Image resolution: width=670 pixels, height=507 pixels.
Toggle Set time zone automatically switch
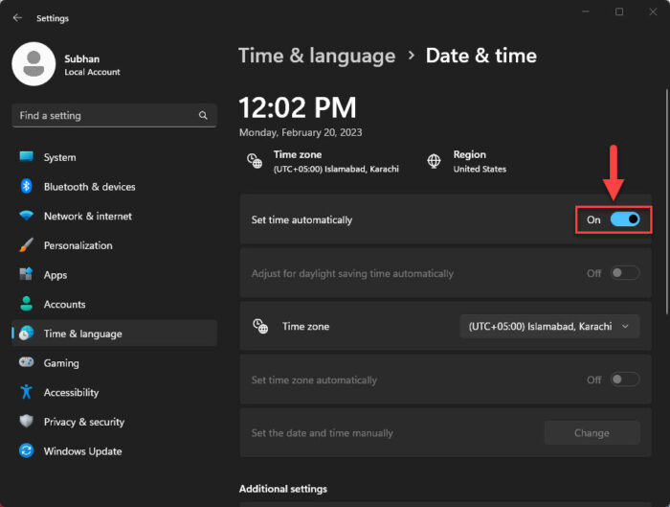click(625, 380)
